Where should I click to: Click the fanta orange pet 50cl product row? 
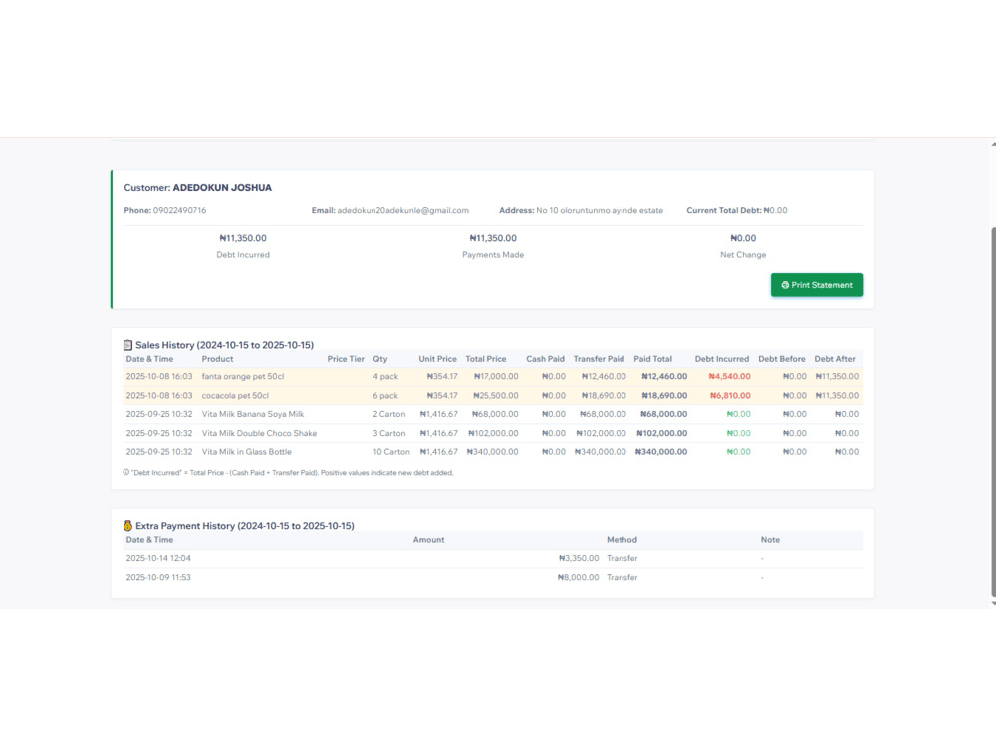point(493,376)
